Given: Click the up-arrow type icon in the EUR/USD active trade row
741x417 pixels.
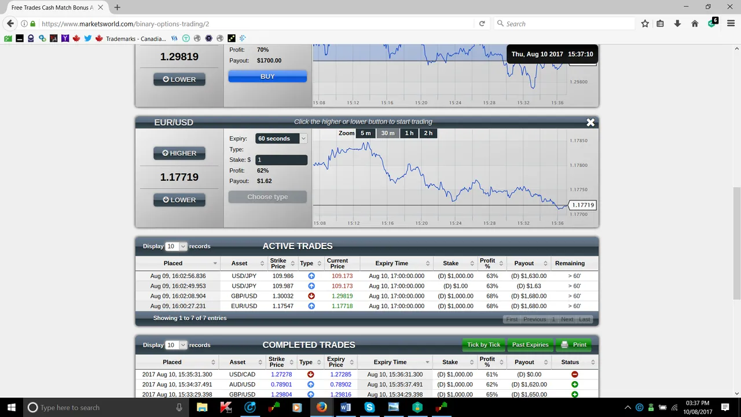Looking at the screenshot, I should (x=311, y=306).
